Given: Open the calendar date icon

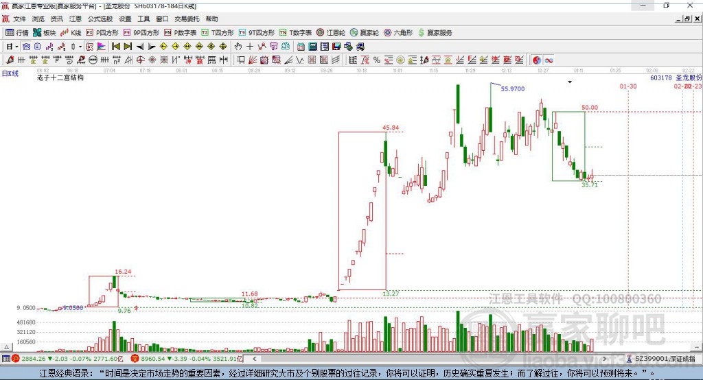Looking at the screenshot, I should coord(301,47).
